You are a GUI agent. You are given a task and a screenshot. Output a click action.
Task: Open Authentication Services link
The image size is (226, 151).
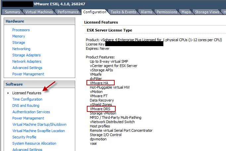31,112
